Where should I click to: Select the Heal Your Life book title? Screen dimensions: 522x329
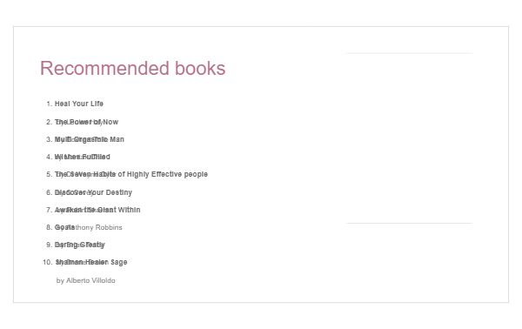tap(79, 104)
